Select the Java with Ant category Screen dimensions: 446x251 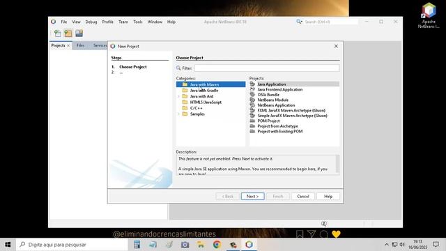click(x=201, y=96)
